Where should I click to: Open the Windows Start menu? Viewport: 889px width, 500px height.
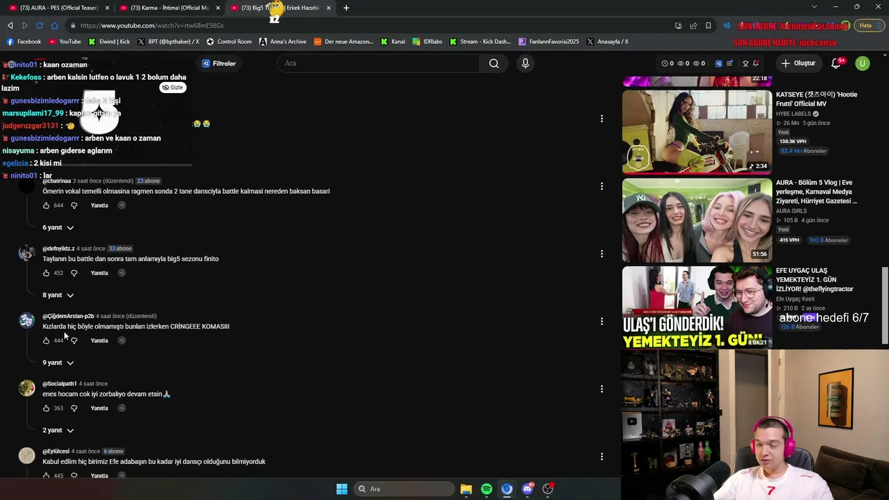click(x=342, y=489)
